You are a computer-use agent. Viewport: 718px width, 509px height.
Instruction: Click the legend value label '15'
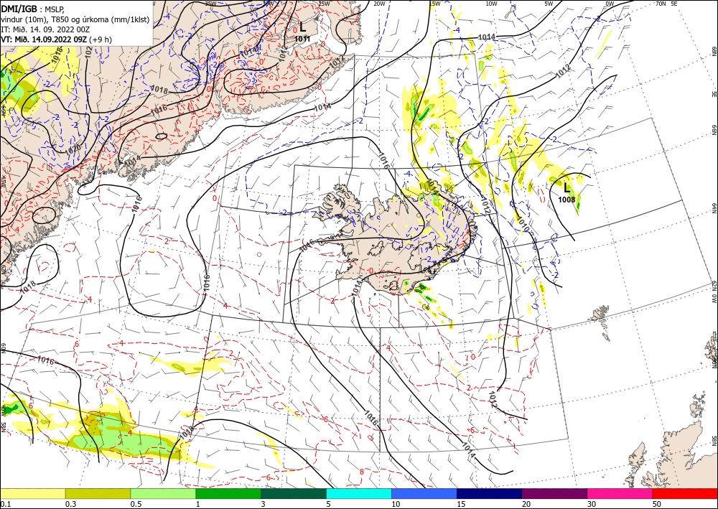tap(461, 504)
